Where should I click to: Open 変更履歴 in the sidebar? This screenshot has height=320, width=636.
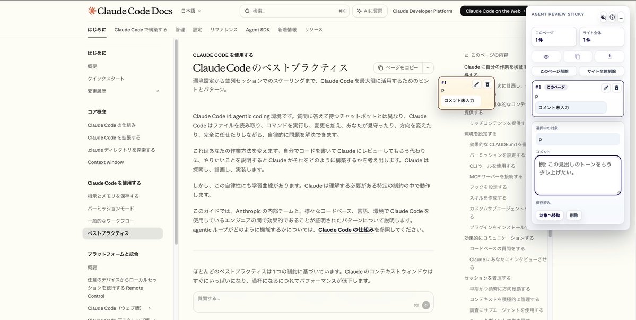[97, 91]
